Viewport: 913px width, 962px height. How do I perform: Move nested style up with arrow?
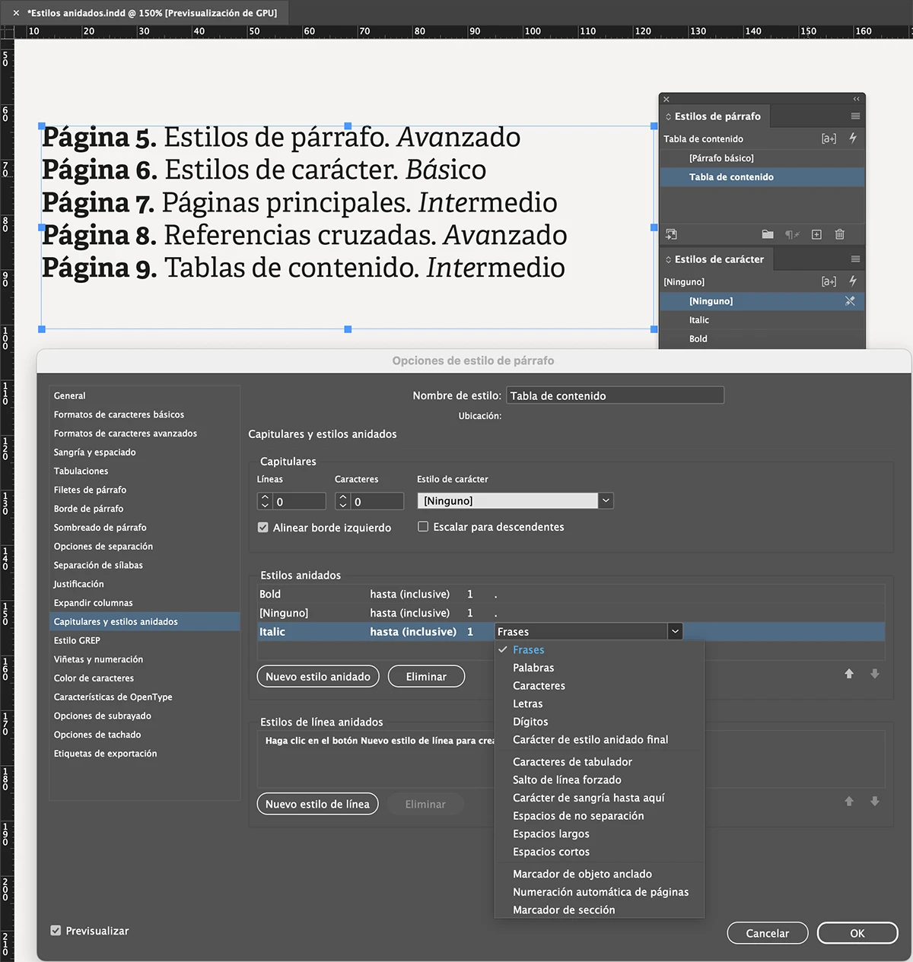tap(849, 674)
